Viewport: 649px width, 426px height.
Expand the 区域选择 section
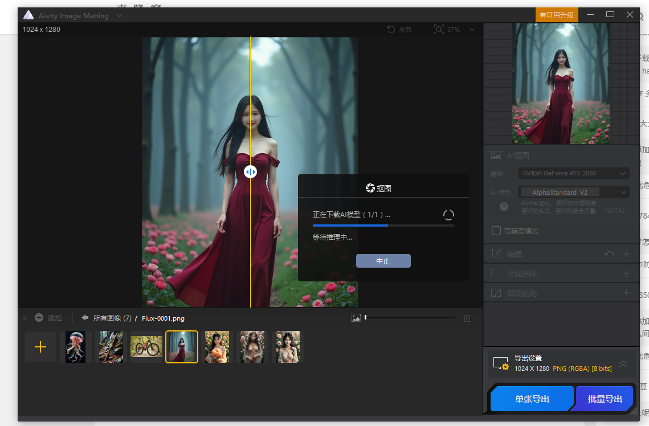tap(626, 274)
